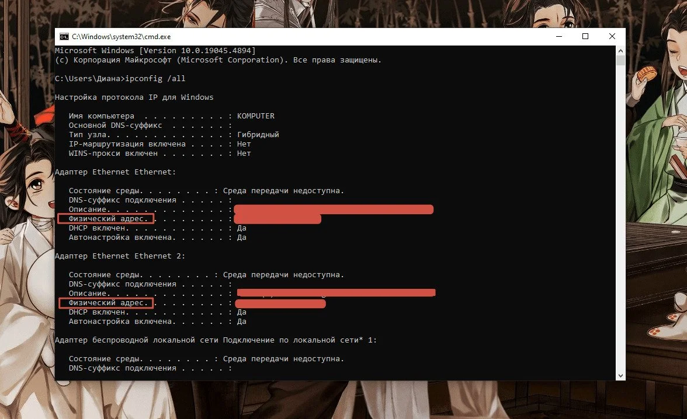The image size is (687, 419).
Task: Open the cmd.exe title bar system icon
Action: pyautogui.click(x=64, y=36)
